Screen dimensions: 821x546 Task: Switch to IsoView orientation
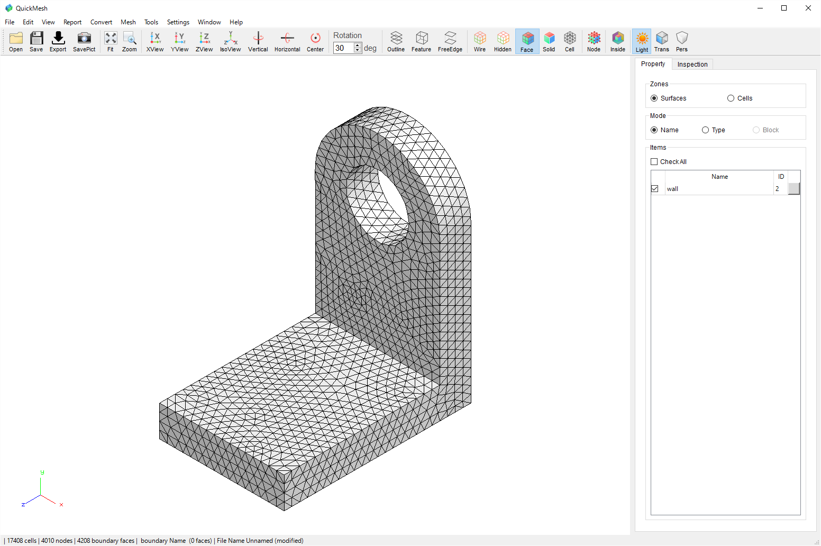(x=231, y=41)
